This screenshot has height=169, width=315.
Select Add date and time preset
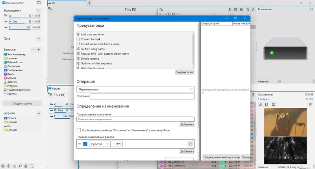pos(92,35)
